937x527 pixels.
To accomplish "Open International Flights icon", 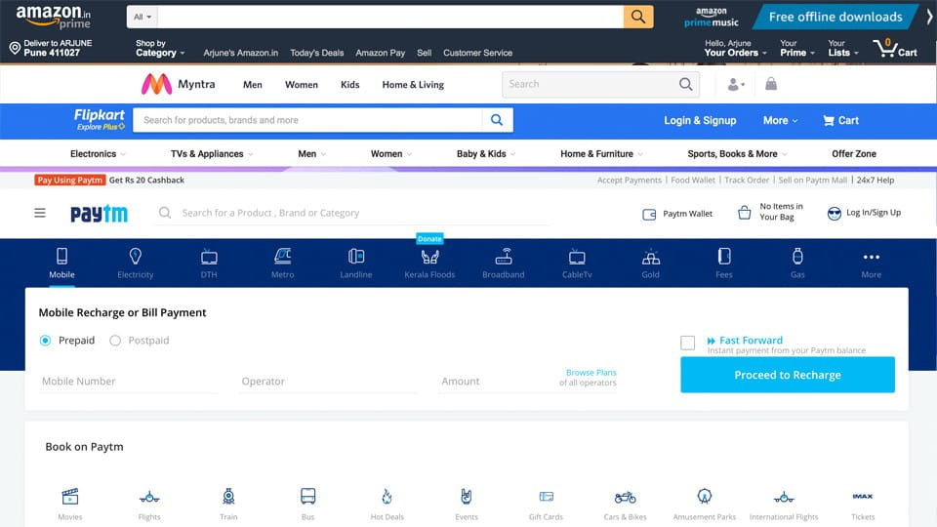I will click(x=784, y=497).
